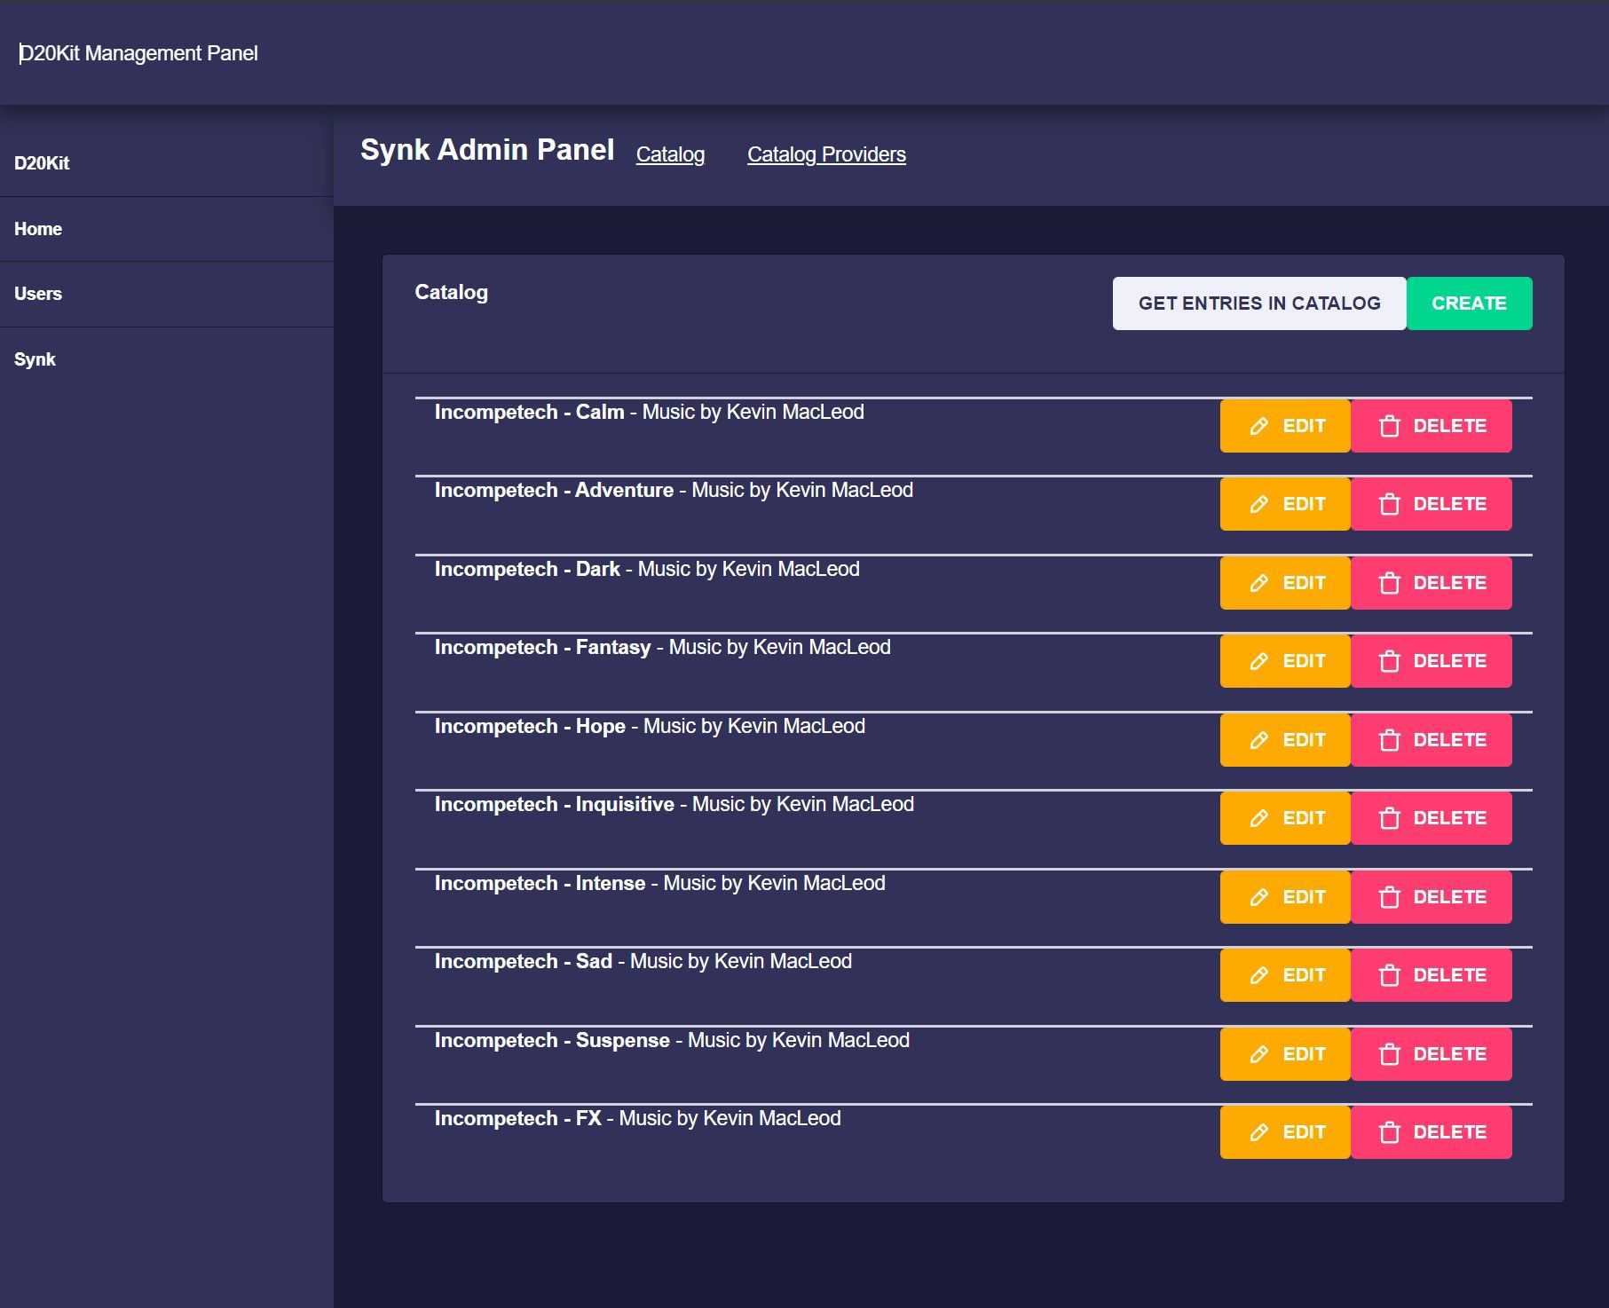
Task: Click the pencil icon for Incompetech - Suspense
Action: click(x=1258, y=1055)
